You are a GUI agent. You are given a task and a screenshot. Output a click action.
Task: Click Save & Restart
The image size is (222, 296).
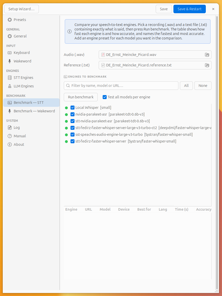coord(190,9)
